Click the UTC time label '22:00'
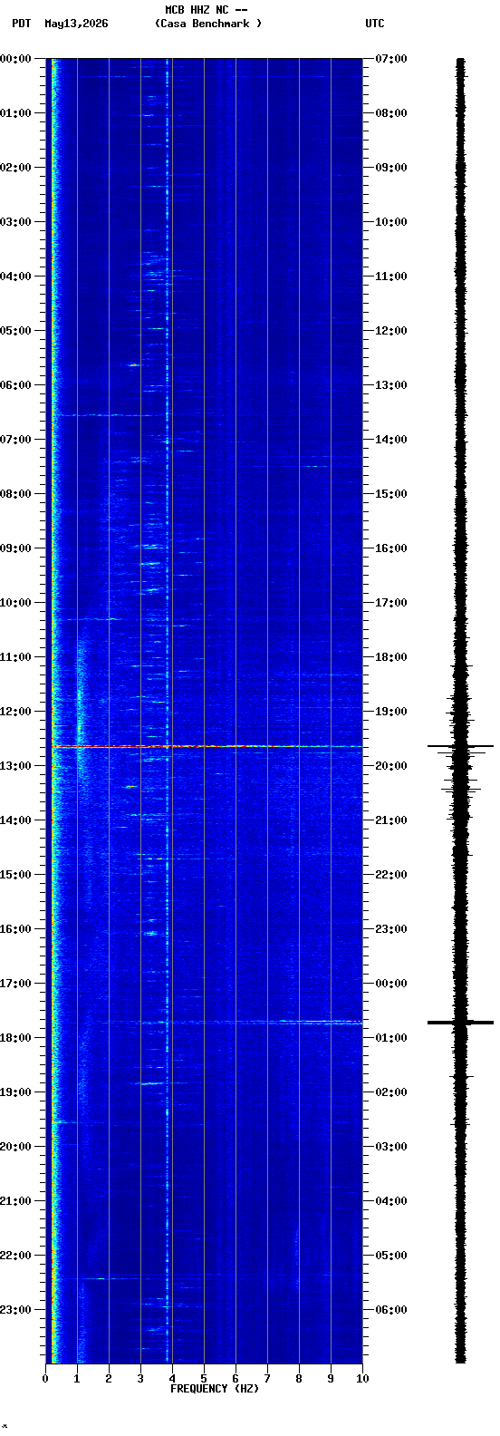This screenshot has width=500, height=1436. click(x=391, y=875)
